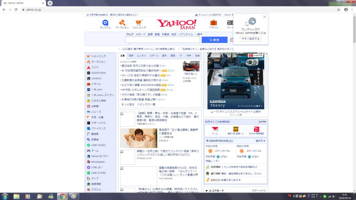Click the LOHACO icon in sidebar
The height and width of the screenshot is (200, 356).
point(88,79)
